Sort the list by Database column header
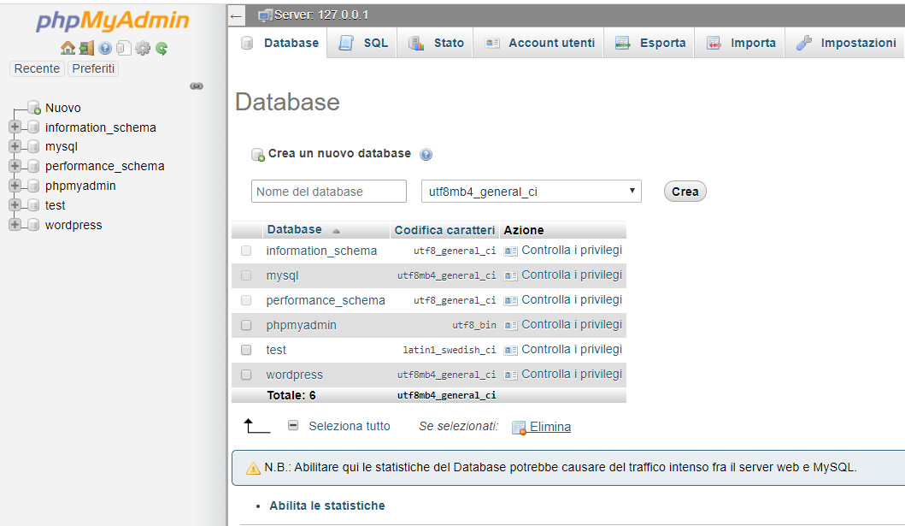905x526 pixels. pyautogui.click(x=294, y=229)
